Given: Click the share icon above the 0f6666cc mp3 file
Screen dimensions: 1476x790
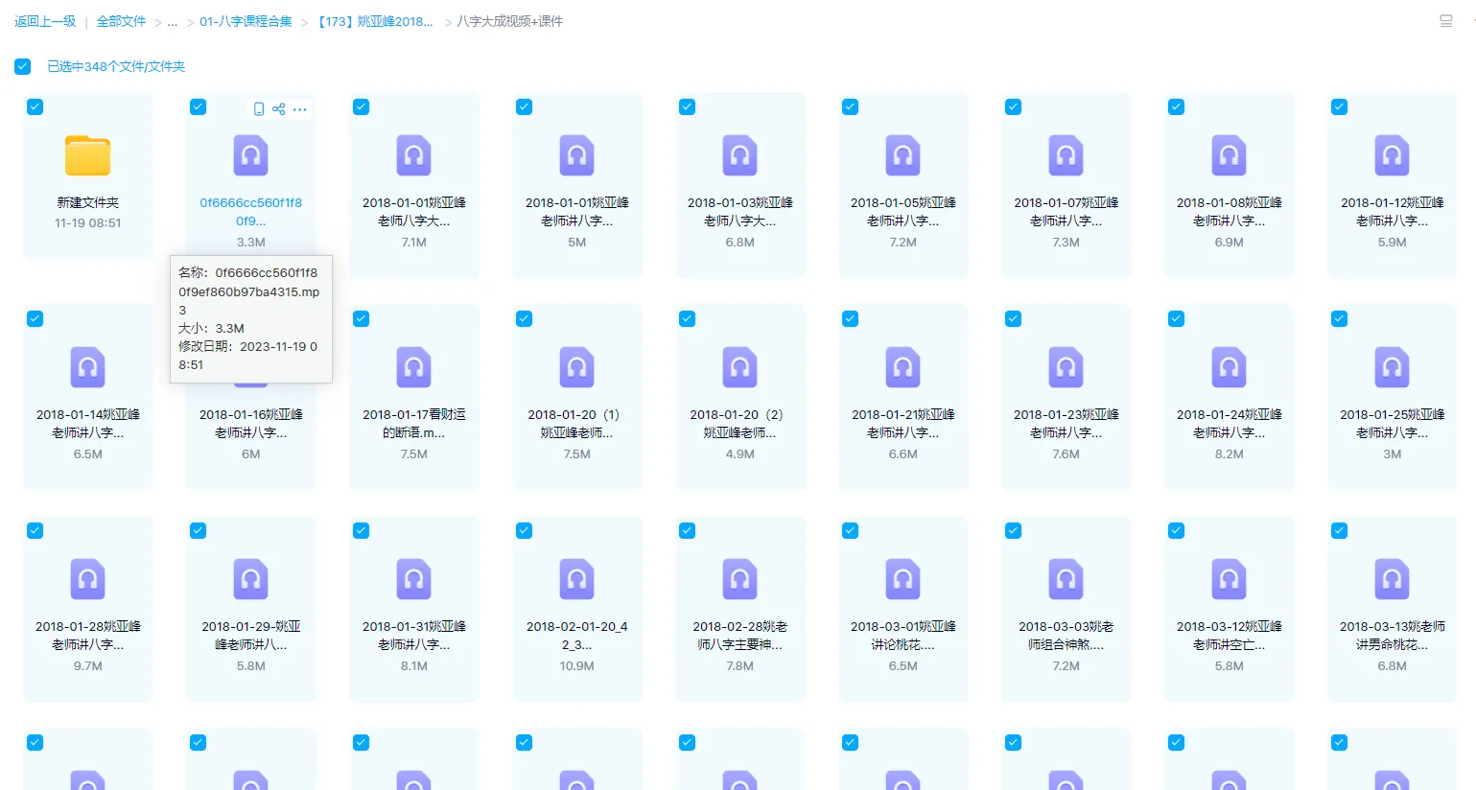Looking at the screenshot, I should click(279, 108).
